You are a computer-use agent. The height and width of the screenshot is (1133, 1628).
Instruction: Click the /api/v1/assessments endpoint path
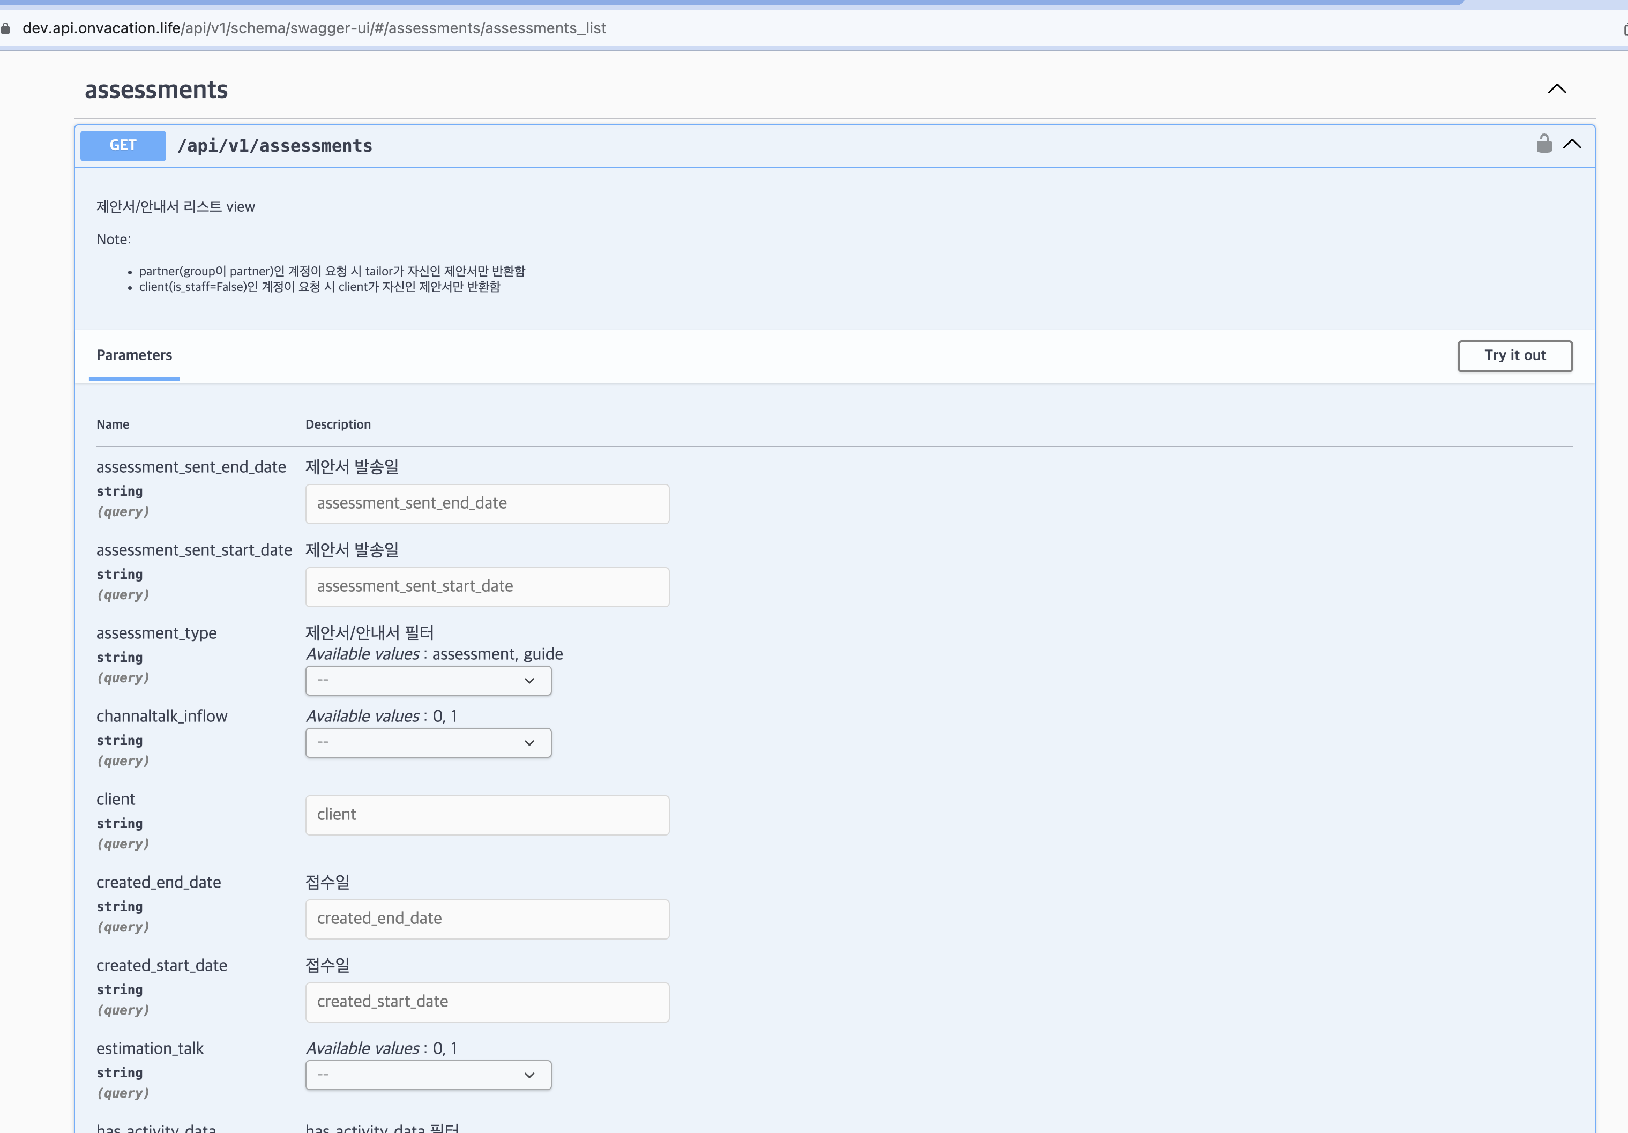click(275, 145)
